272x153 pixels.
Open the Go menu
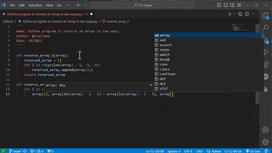(x=59, y=5)
